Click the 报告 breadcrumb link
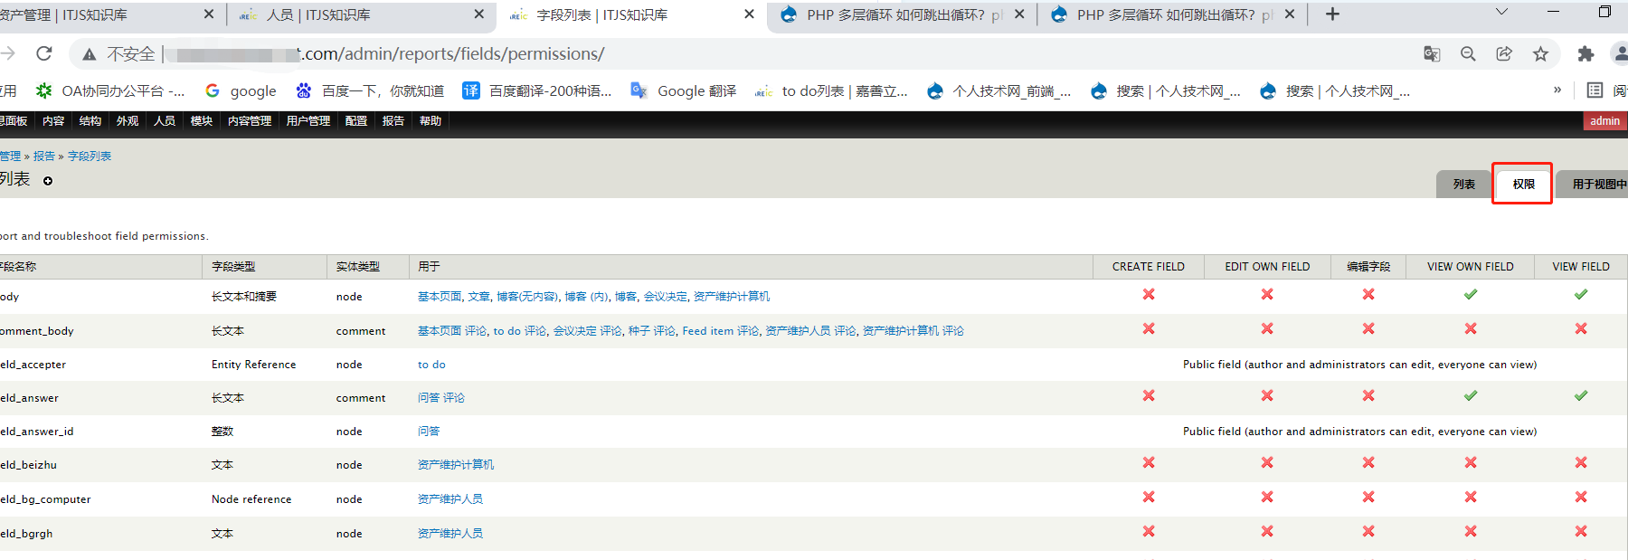The image size is (1628, 560). point(43,157)
